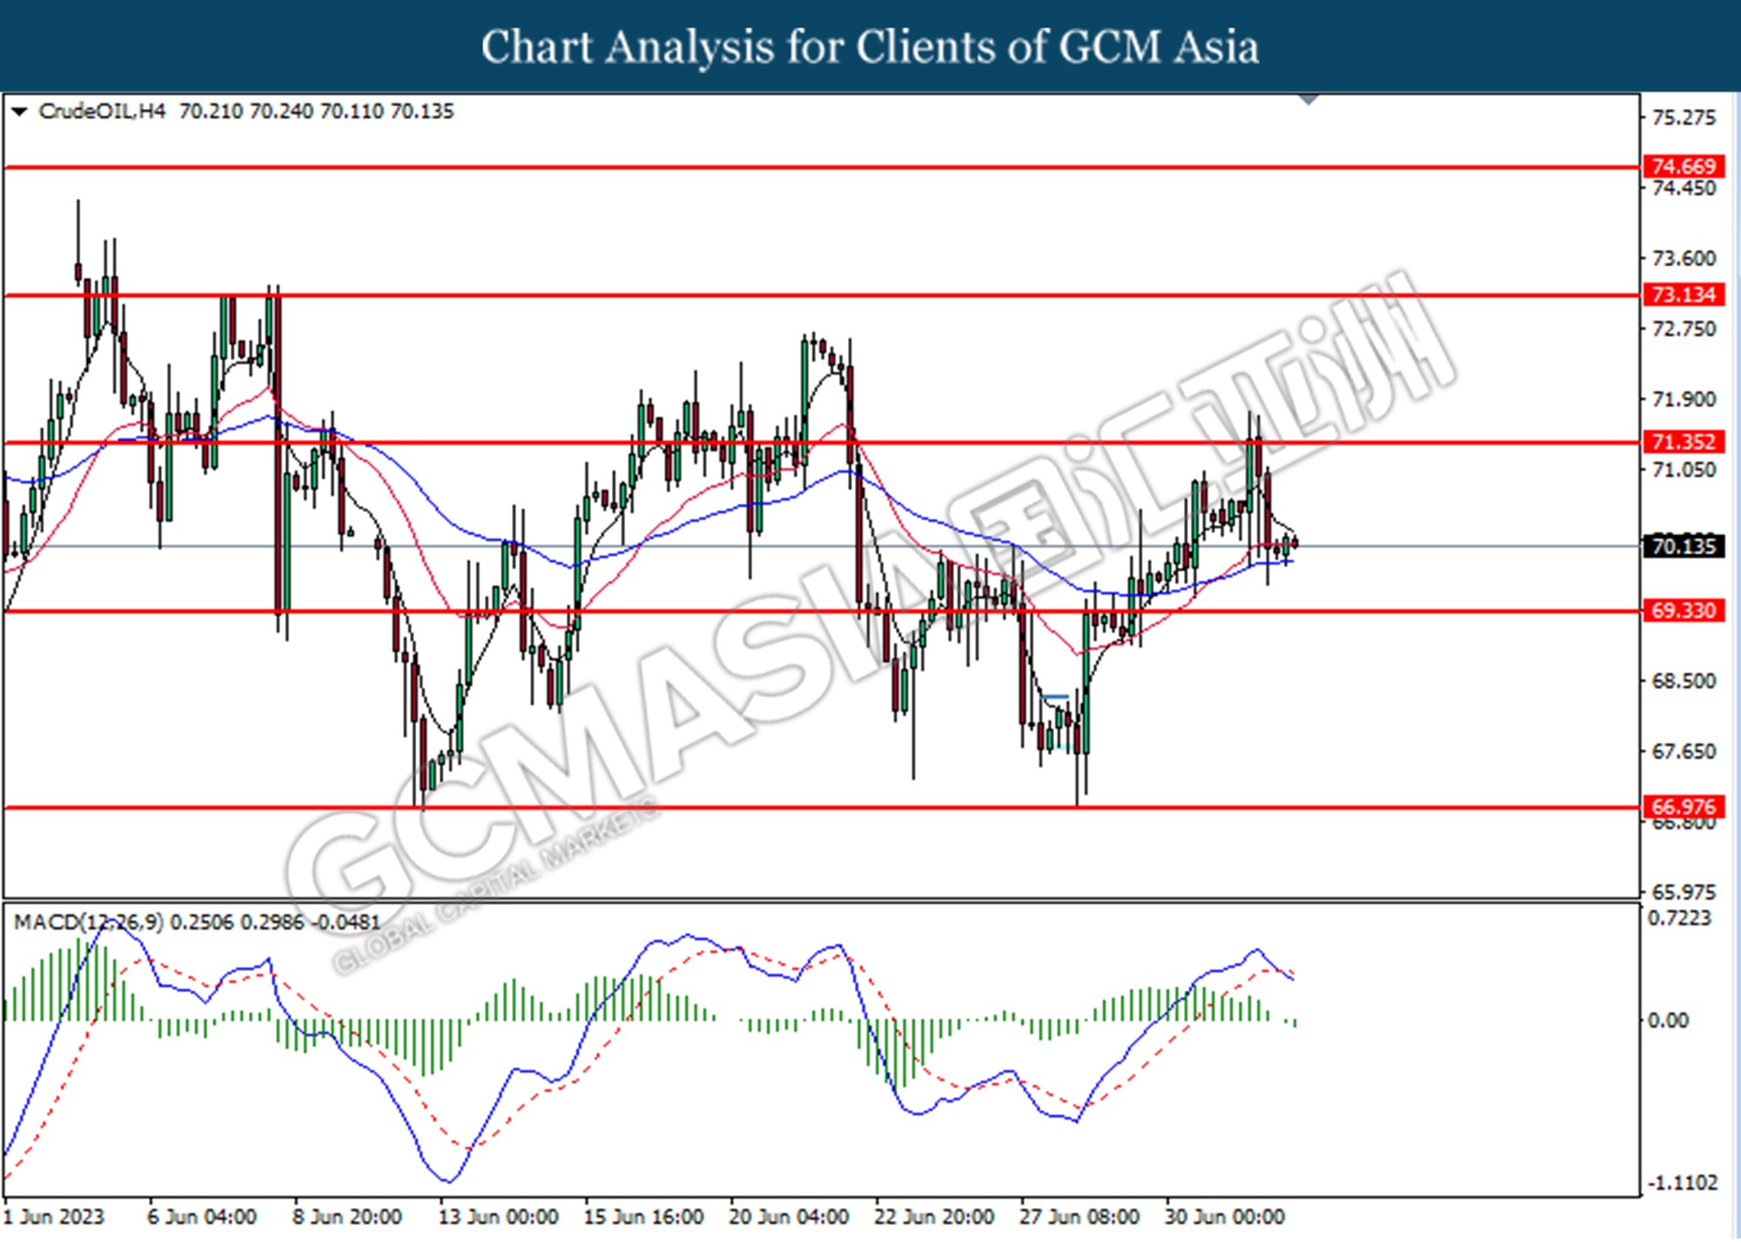Click the current price tag 70.135

[1684, 547]
